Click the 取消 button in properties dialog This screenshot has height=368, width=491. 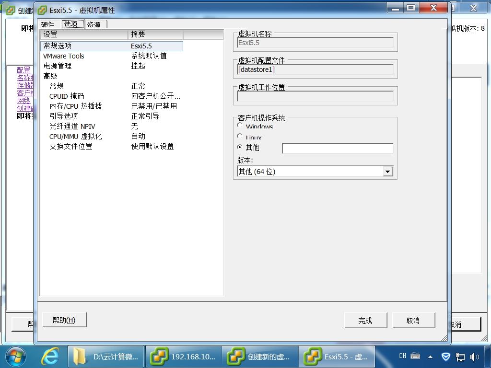point(413,321)
